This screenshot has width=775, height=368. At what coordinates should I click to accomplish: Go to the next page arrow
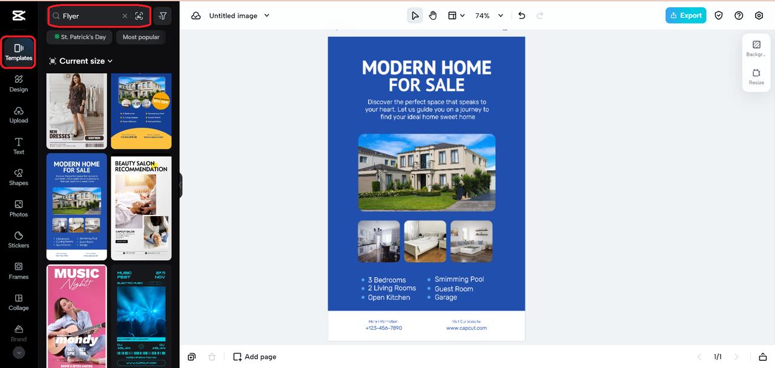coord(737,357)
